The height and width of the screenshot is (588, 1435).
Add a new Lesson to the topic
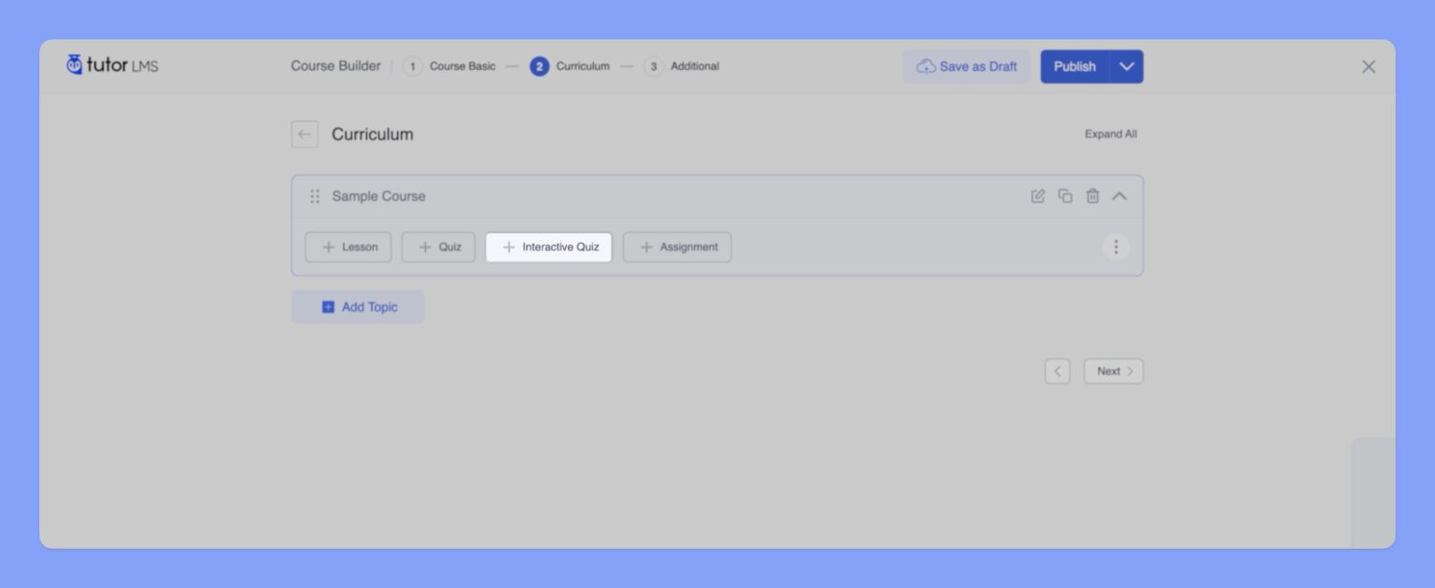tap(348, 247)
